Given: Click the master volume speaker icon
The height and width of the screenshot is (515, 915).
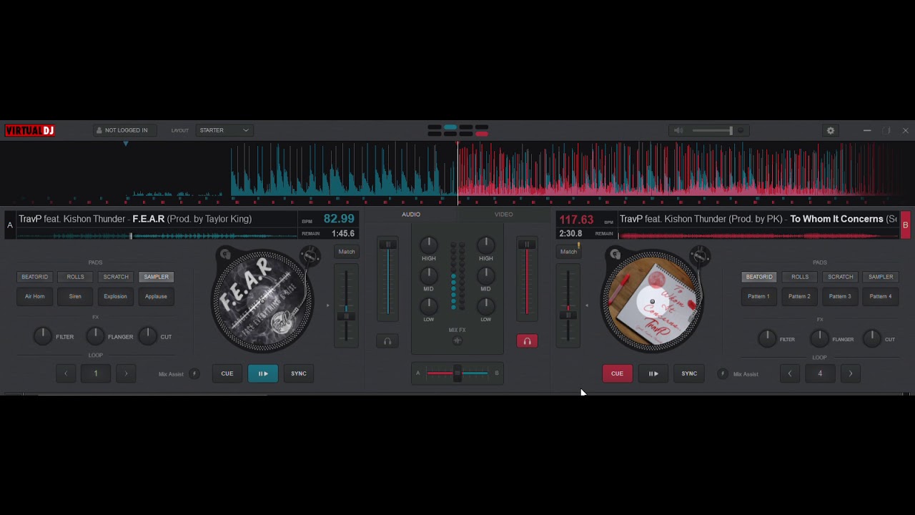Looking at the screenshot, I should click(678, 130).
